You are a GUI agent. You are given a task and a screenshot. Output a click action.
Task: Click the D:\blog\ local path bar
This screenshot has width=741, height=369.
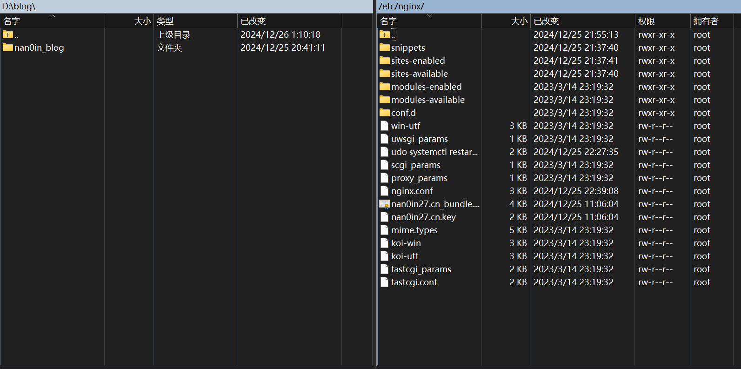pyautogui.click(x=186, y=7)
